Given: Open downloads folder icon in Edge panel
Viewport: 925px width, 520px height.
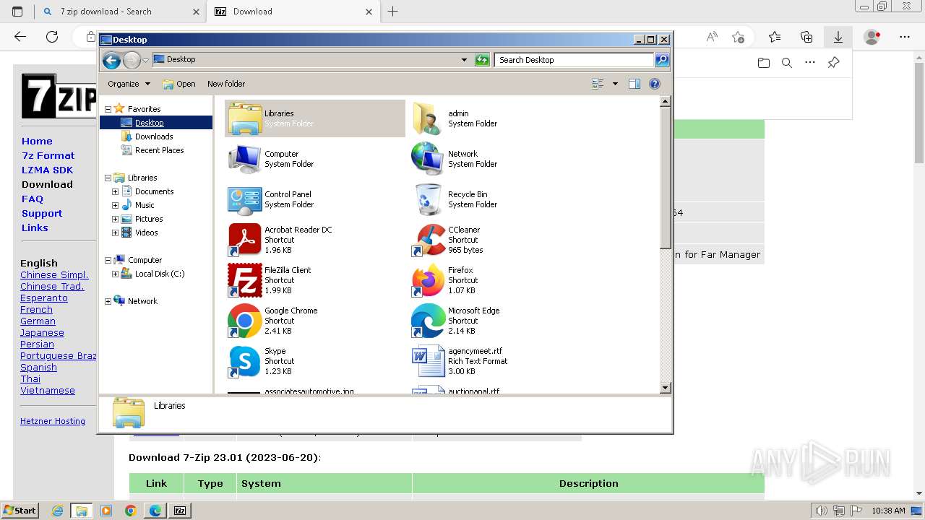Looking at the screenshot, I should 764,63.
